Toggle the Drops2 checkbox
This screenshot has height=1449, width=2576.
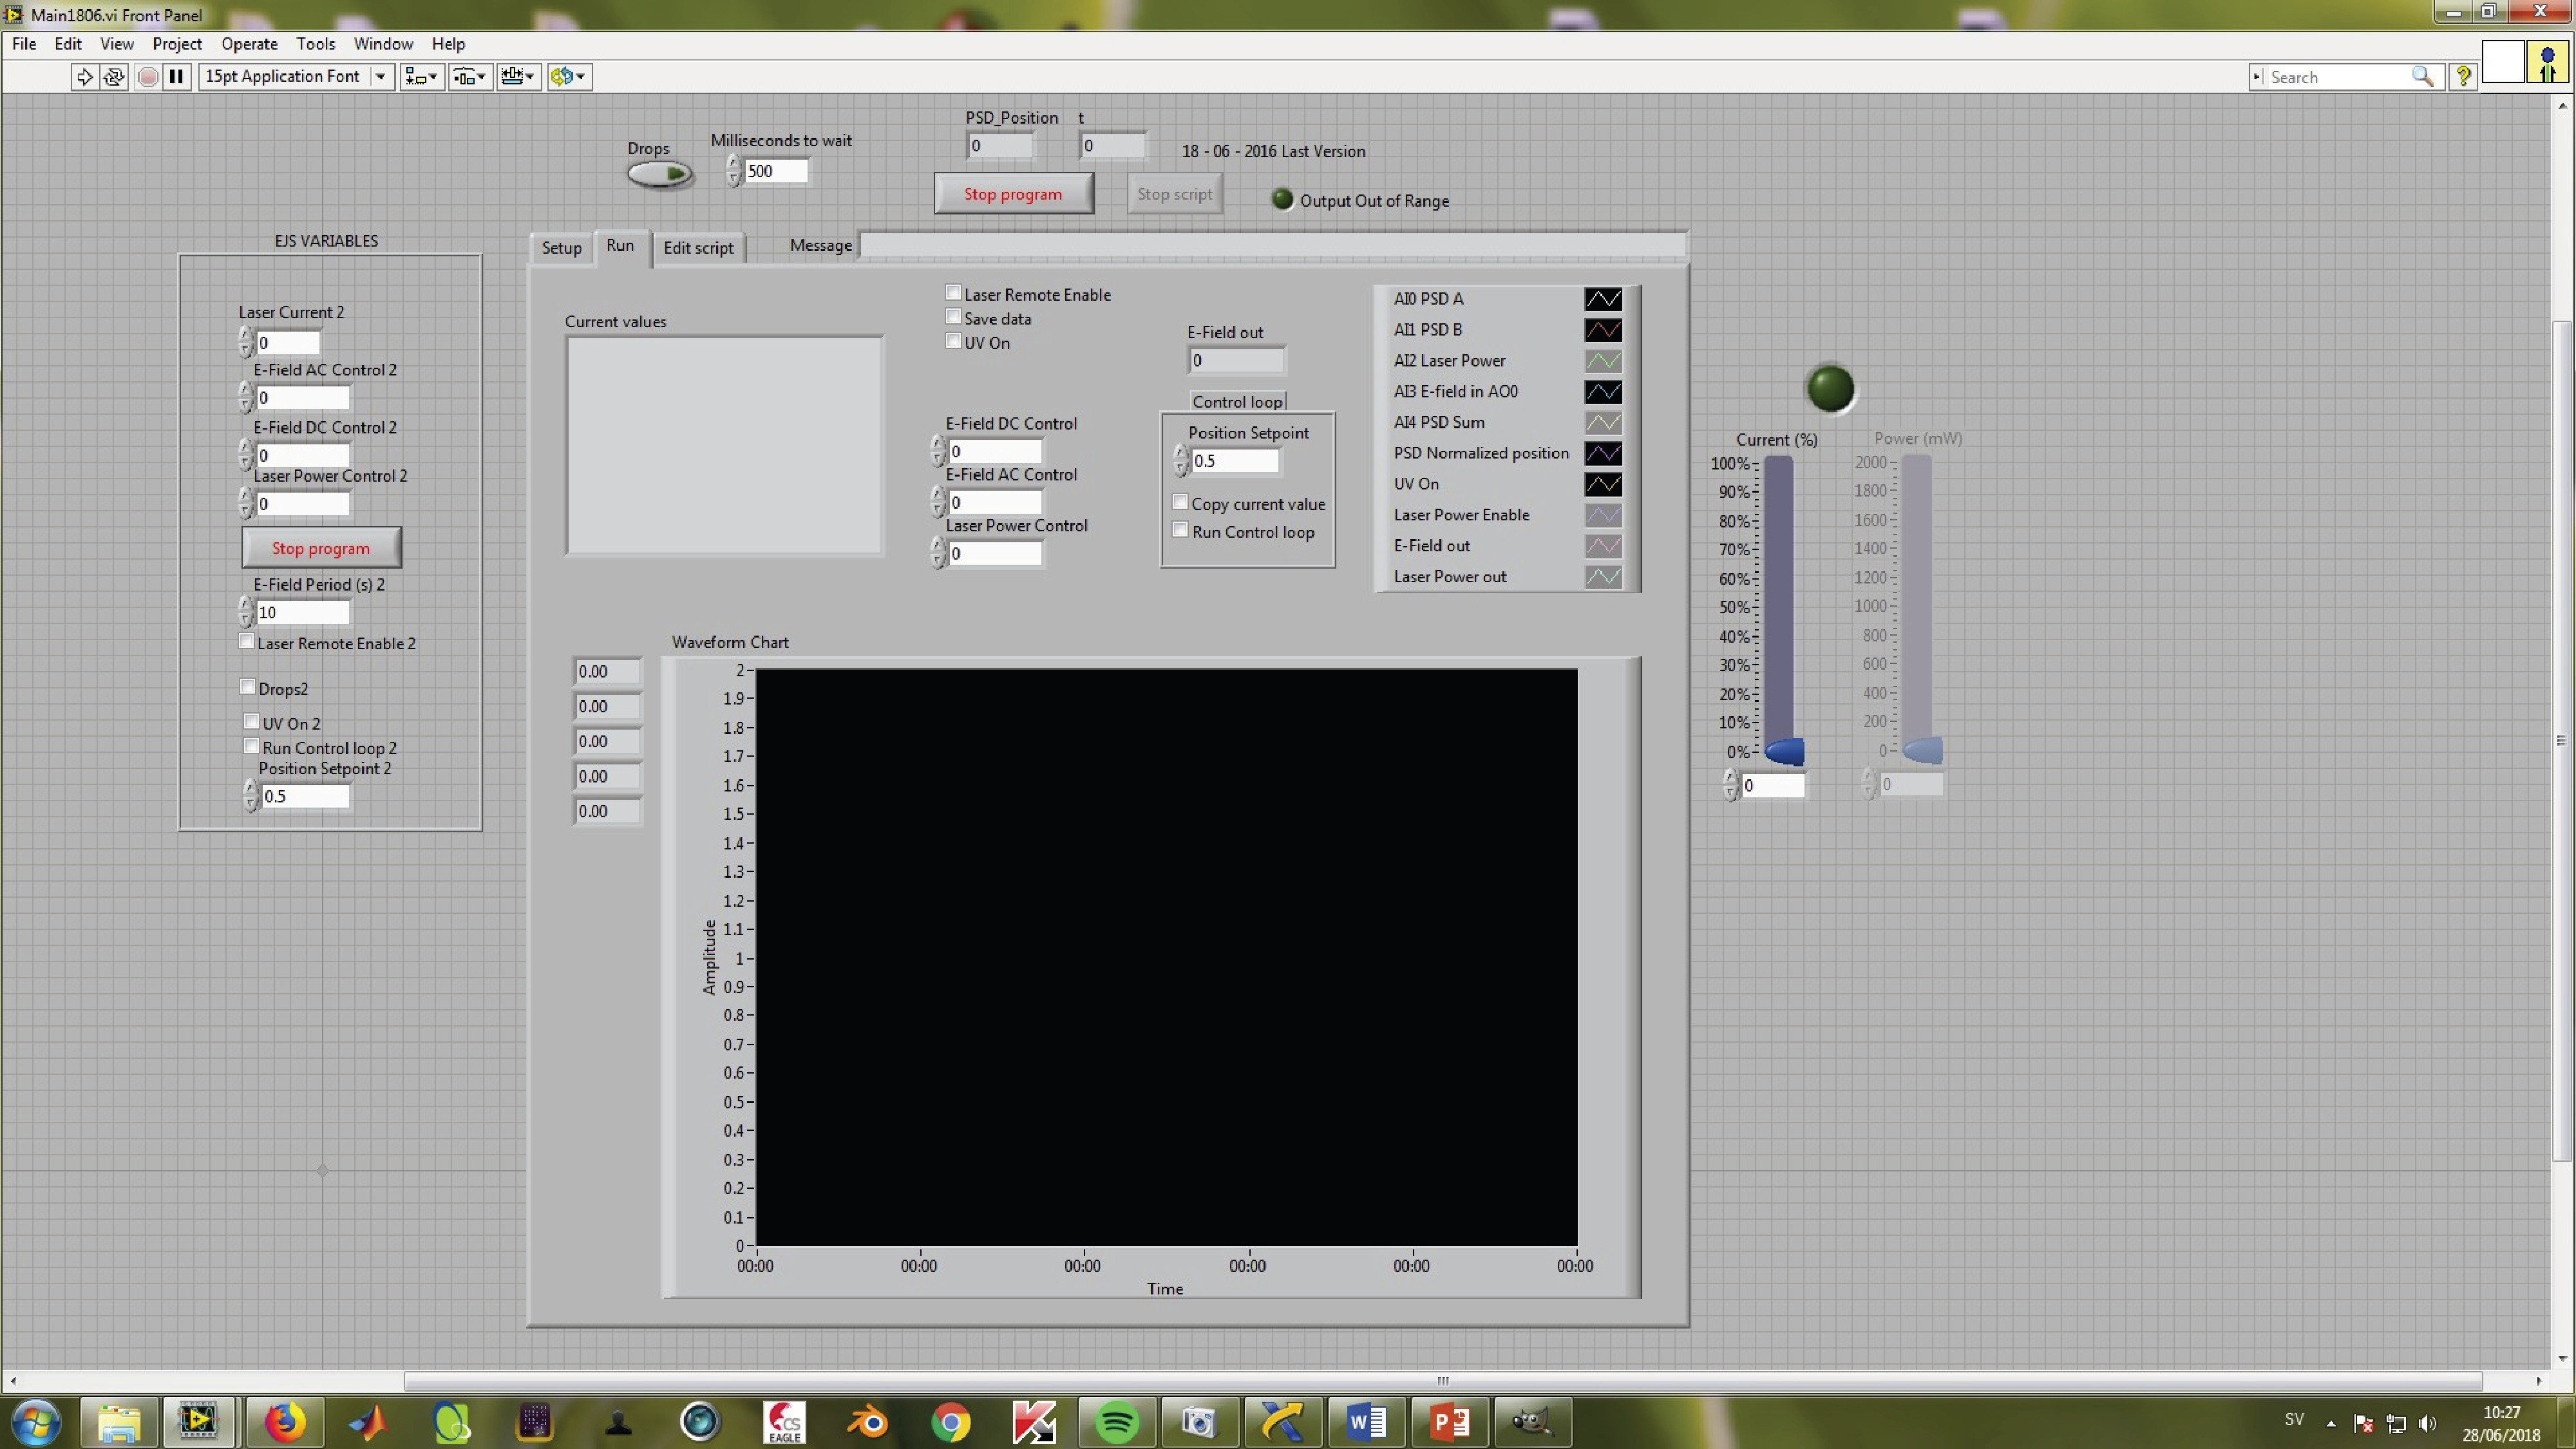coord(247,687)
